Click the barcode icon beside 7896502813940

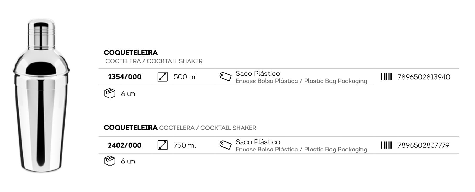coord(386,77)
